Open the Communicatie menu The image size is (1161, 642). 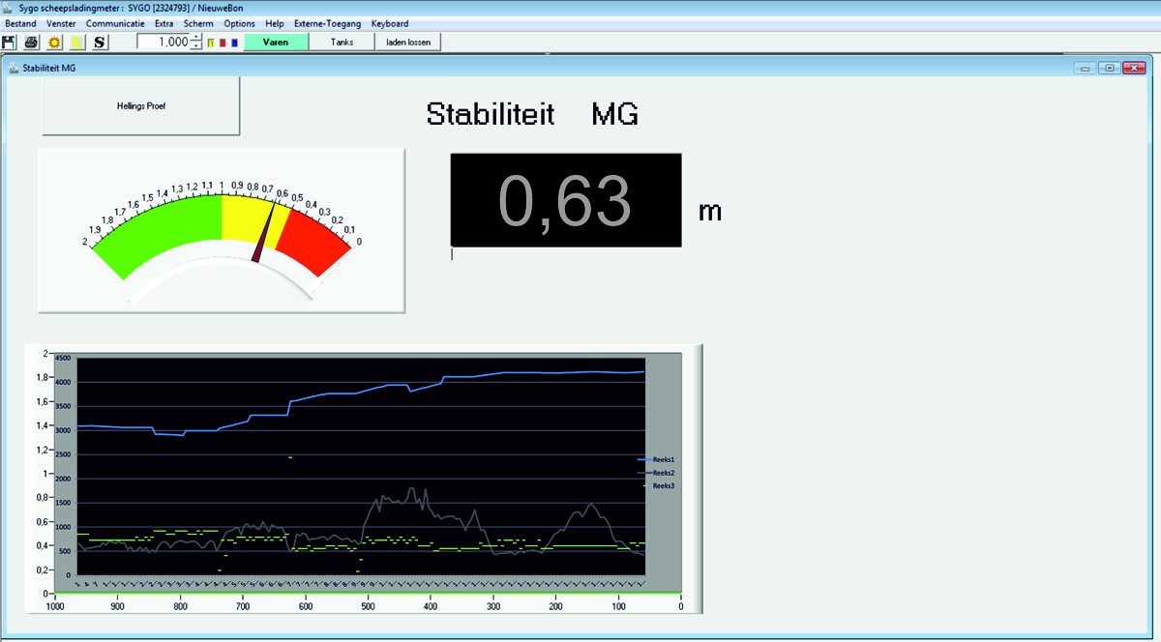[115, 23]
